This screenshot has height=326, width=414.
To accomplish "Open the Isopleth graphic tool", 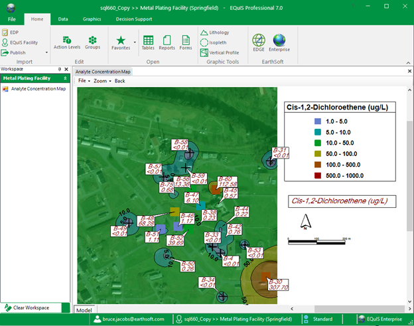I will tap(218, 42).
